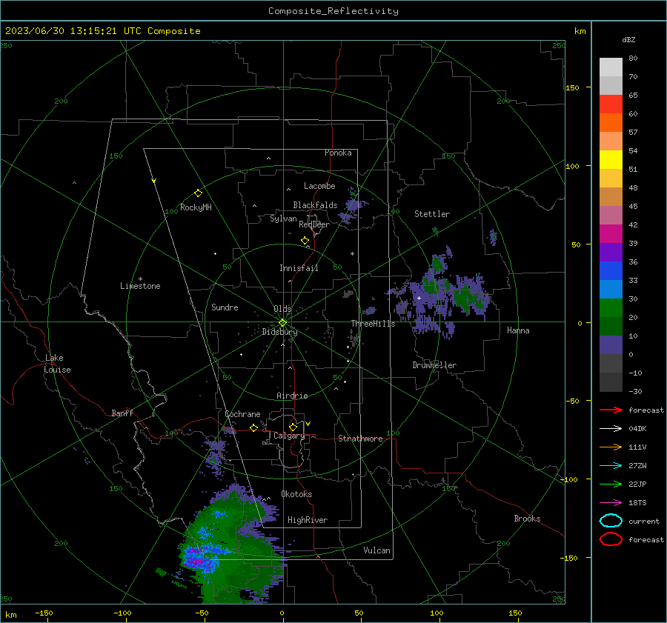Viewport: 667px width, 623px height.
Task: Click the yellow radar-center diamond at Olds
Action: pyautogui.click(x=282, y=323)
